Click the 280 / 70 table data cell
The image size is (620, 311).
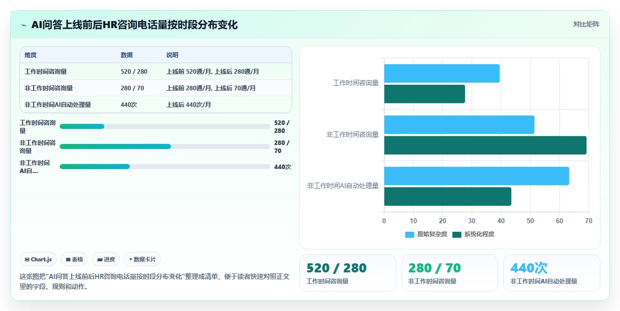[132, 88]
